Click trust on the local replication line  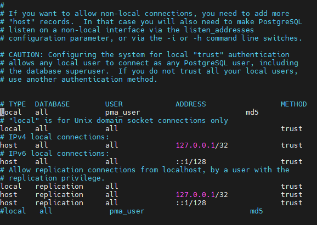[292, 187]
